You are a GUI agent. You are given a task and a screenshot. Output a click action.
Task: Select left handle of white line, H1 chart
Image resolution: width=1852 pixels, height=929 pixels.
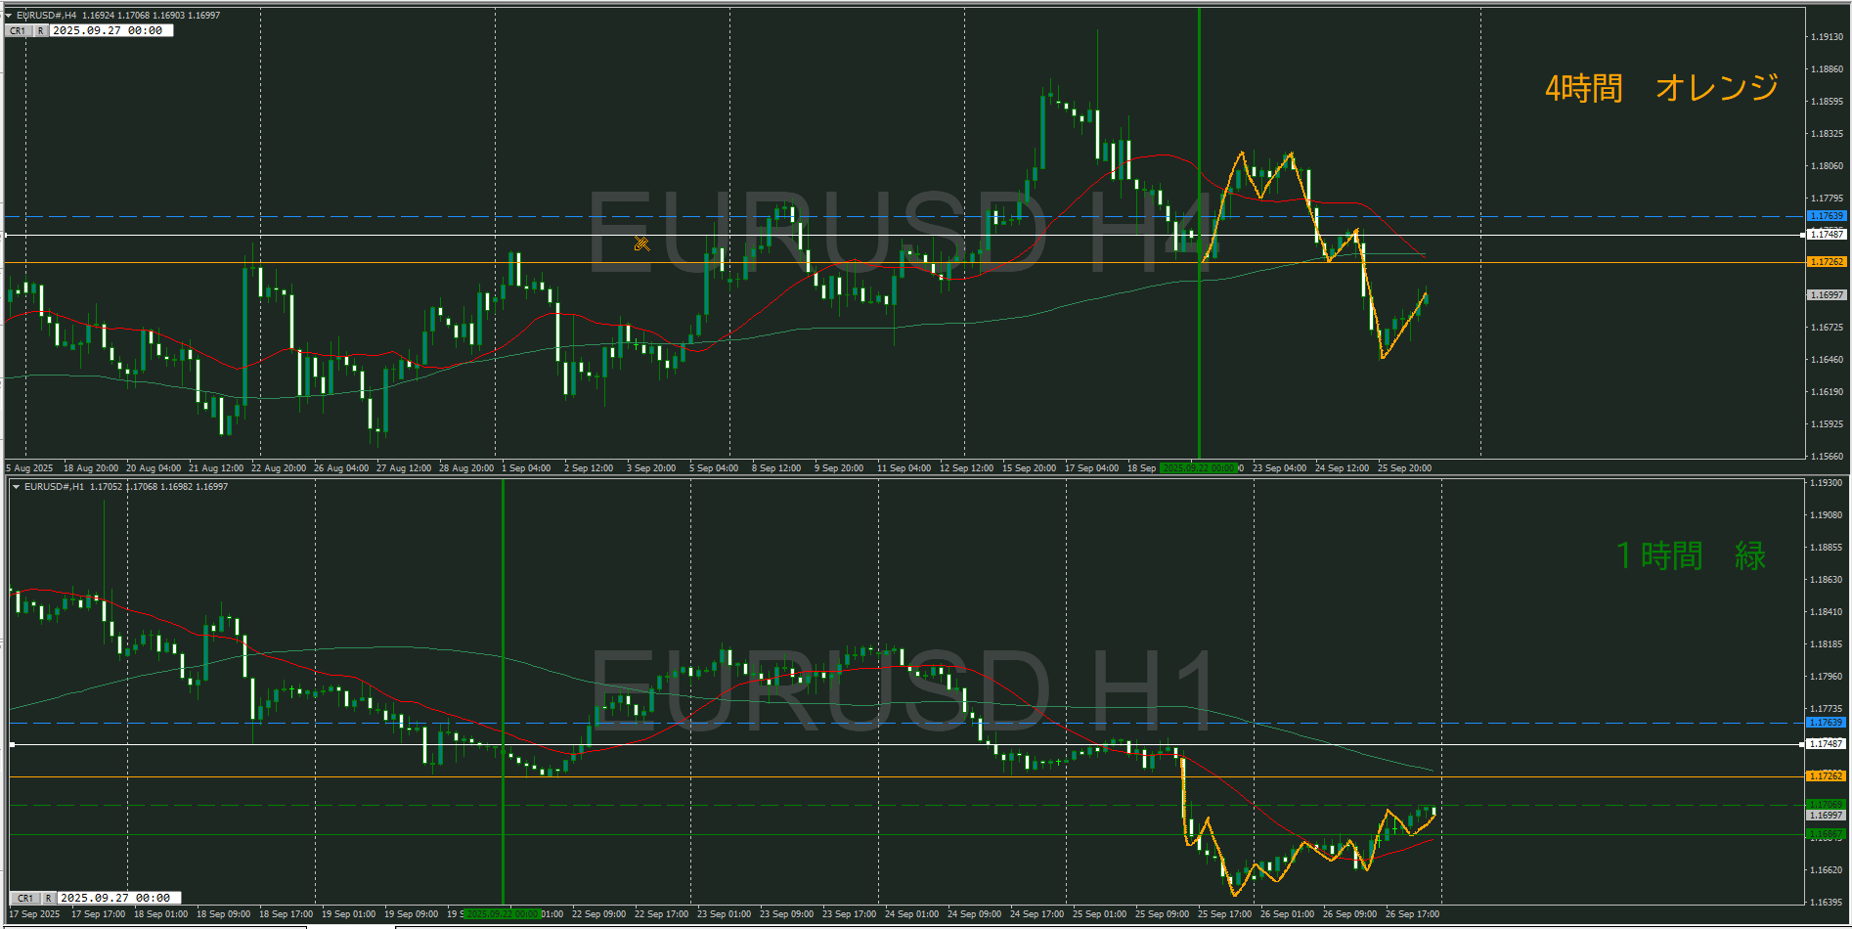(x=13, y=744)
